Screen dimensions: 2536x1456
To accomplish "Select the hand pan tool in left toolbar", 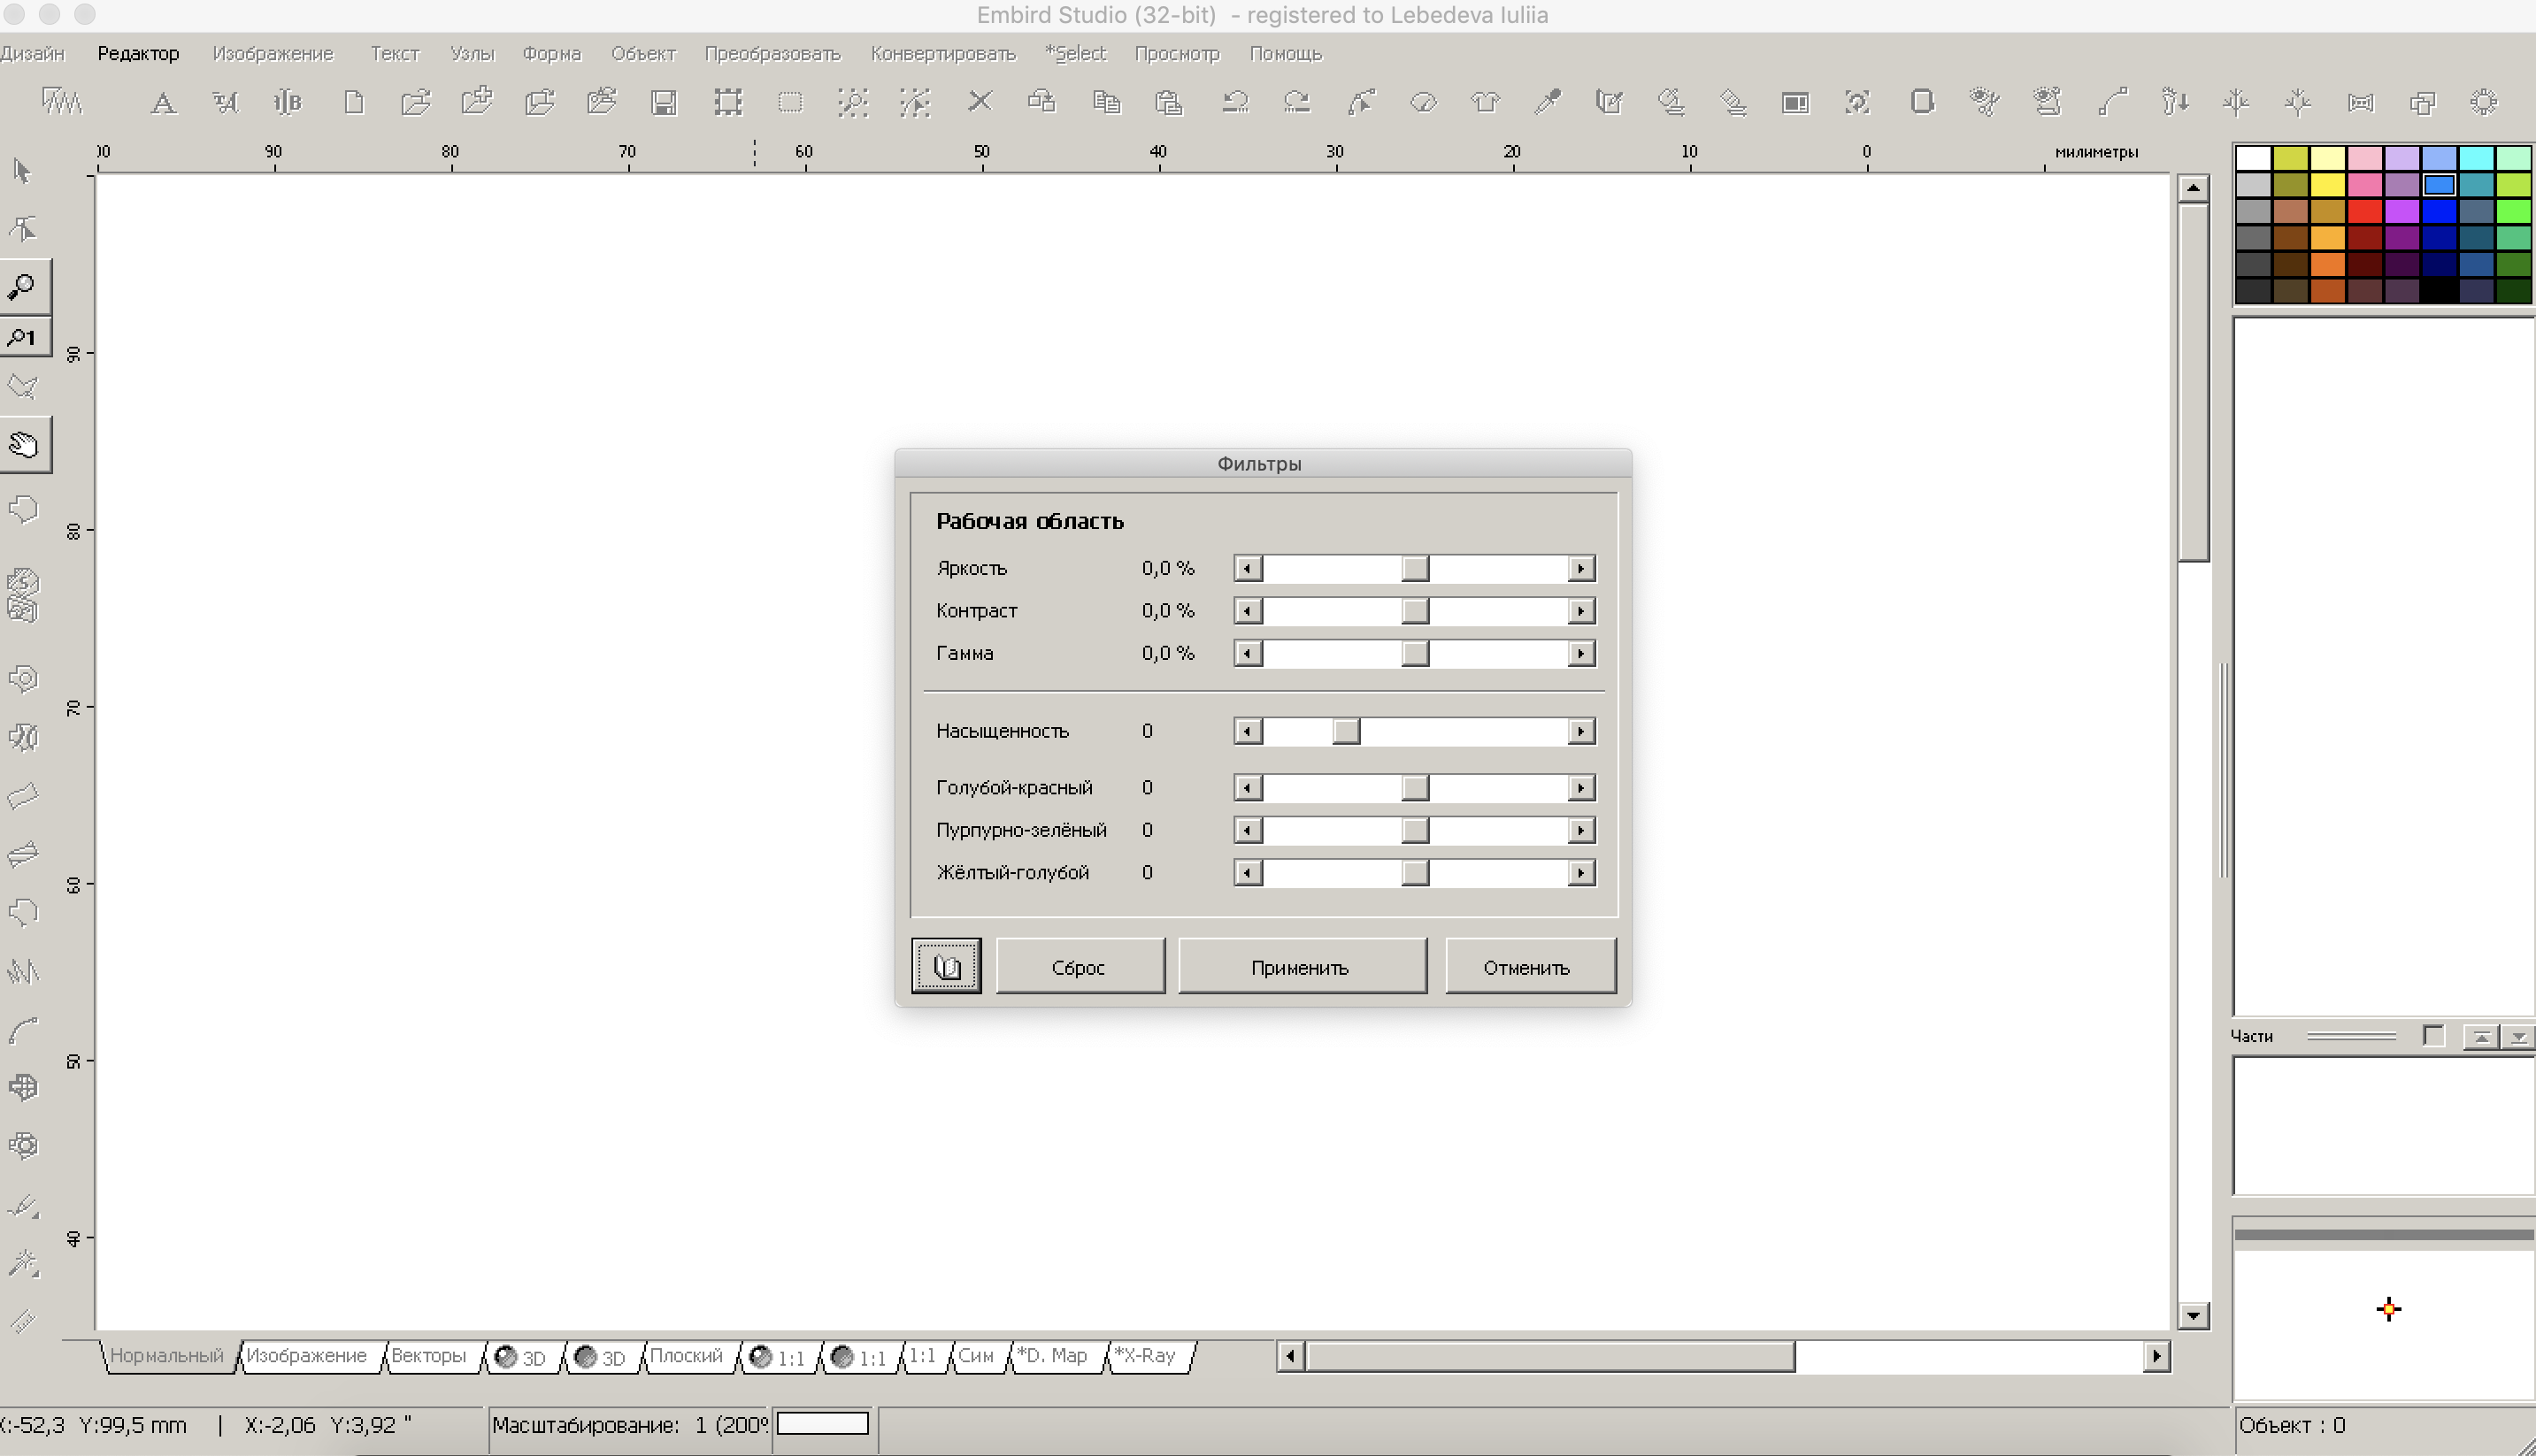I will pos(24,444).
